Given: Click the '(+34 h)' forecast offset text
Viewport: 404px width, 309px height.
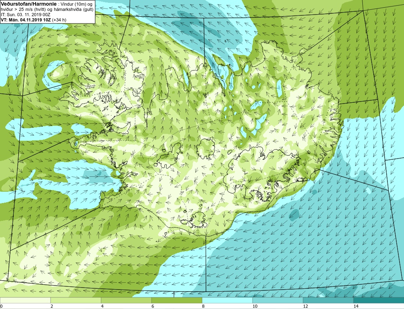Looking at the screenshot, I should [59, 20].
